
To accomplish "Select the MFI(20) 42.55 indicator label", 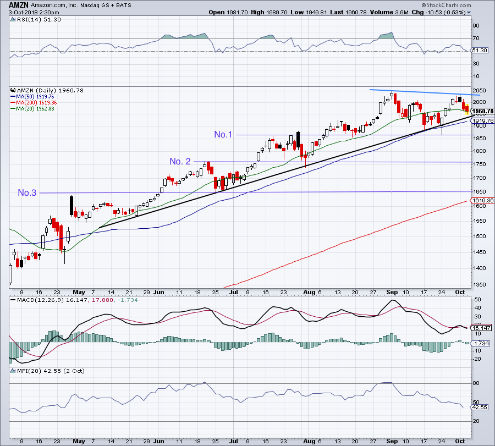I will coord(51,371).
